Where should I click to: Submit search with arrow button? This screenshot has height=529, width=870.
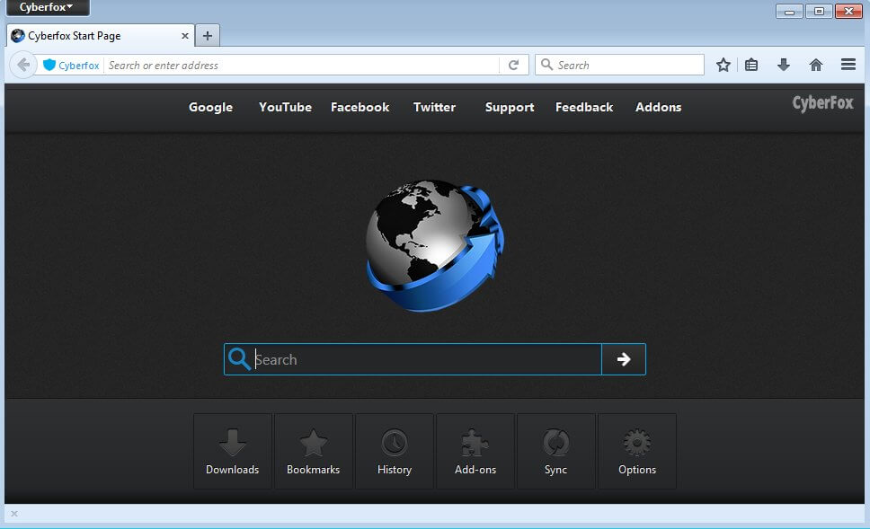tap(624, 359)
